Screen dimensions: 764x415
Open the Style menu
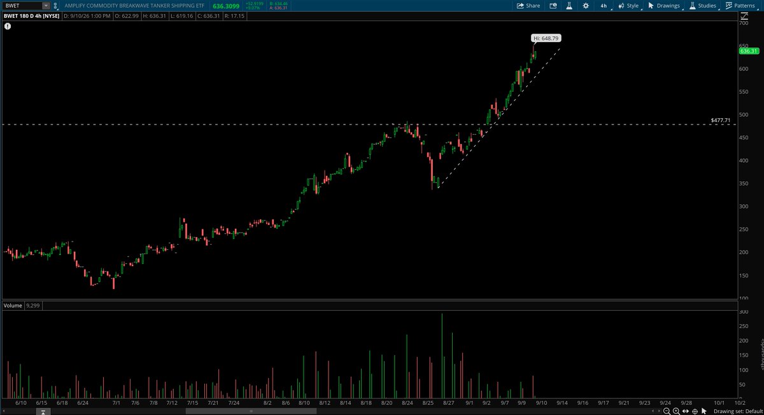tap(628, 5)
